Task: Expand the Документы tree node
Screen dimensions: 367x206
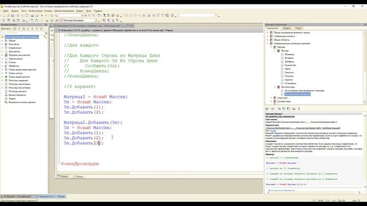Action: (x=2, y=51)
